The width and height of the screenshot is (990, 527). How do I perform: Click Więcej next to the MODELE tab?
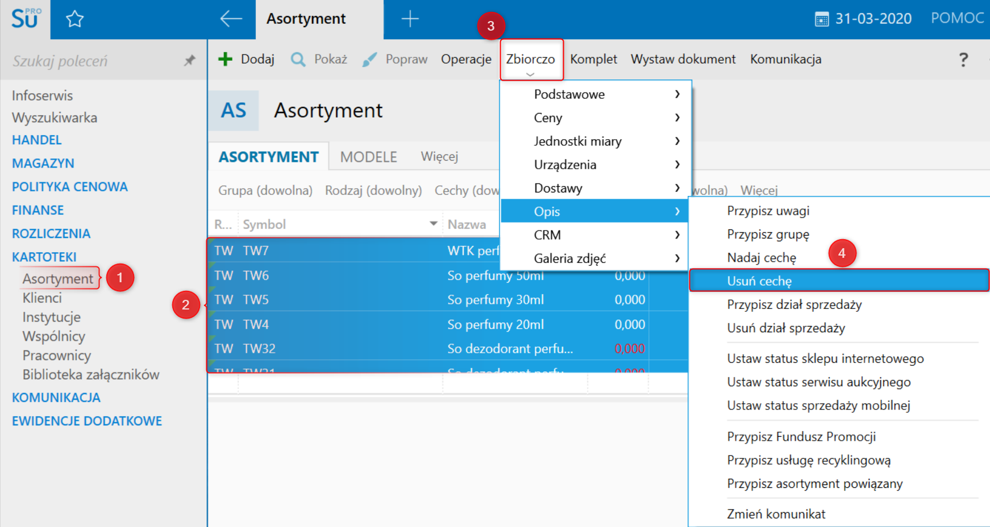(439, 157)
